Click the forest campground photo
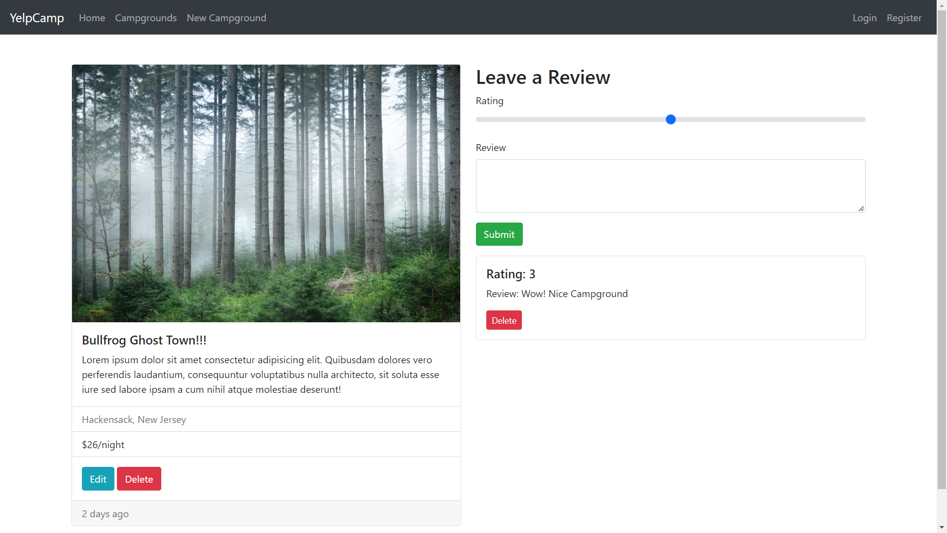947x533 pixels. click(265, 192)
